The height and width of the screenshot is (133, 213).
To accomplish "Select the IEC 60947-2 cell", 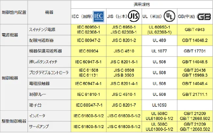I will tap(88, 40).
